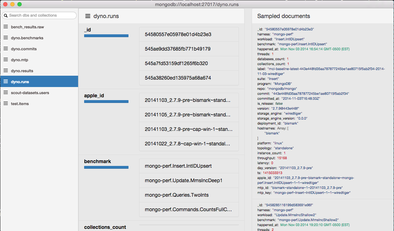The height and width of the screenshot is (231, 394).
Task: Click the icon next to dyno.mtp
Action: tap(6, 60)
